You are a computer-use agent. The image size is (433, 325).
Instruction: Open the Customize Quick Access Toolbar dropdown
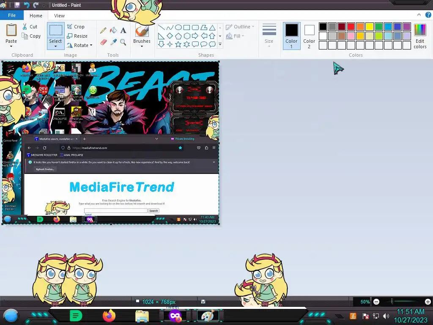click(x=44, y=5)
